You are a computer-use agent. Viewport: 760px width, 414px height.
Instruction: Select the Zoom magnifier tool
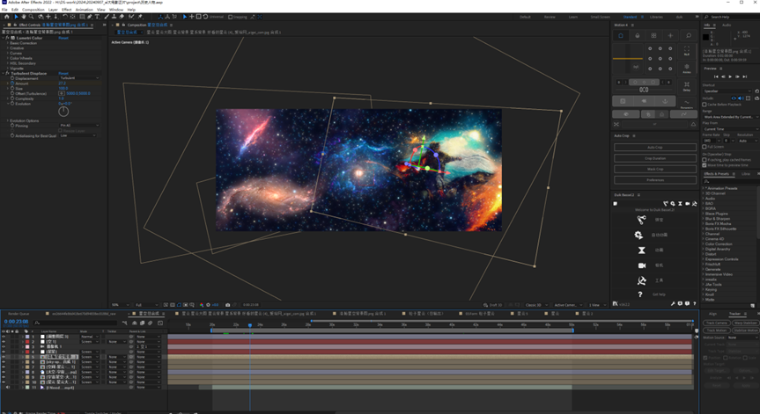[x=32, y=17]
